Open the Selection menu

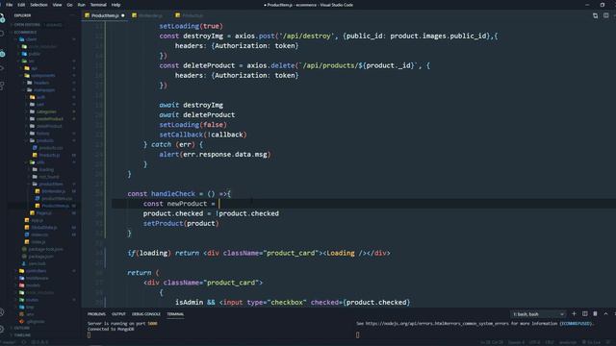coord(38,5)
